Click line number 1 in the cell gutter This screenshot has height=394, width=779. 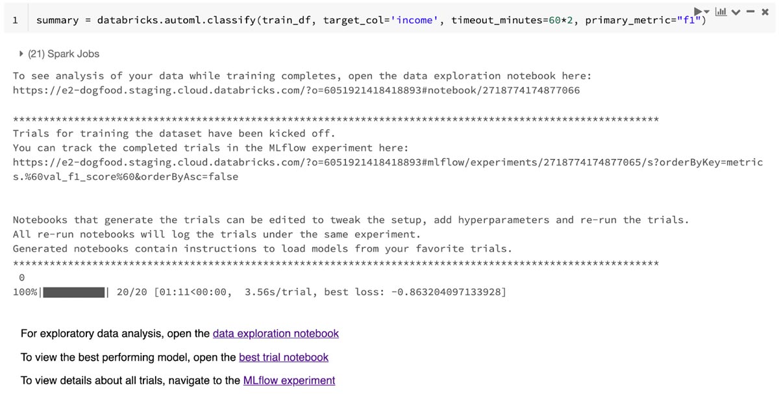(15, 20)
